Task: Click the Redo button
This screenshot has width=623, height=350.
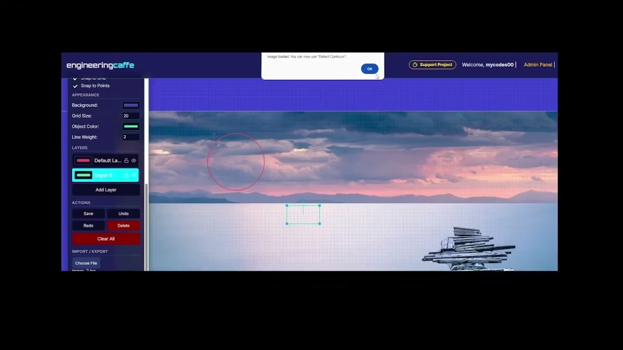Action: pos(88,226)
